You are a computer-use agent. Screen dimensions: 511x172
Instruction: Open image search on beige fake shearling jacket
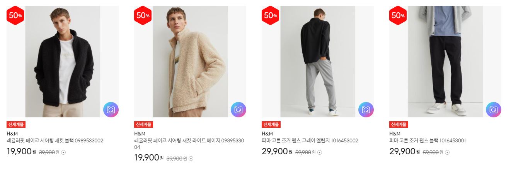tap(238, 110)
